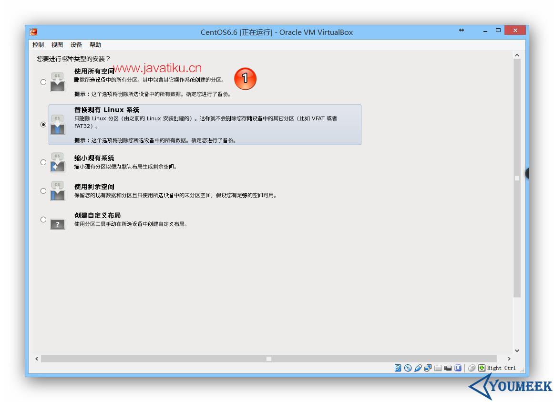The height and width of the screenshot is (402, 554).
Task: Click the horizontal scrollbar left arrow
Action: pos(37,359)
